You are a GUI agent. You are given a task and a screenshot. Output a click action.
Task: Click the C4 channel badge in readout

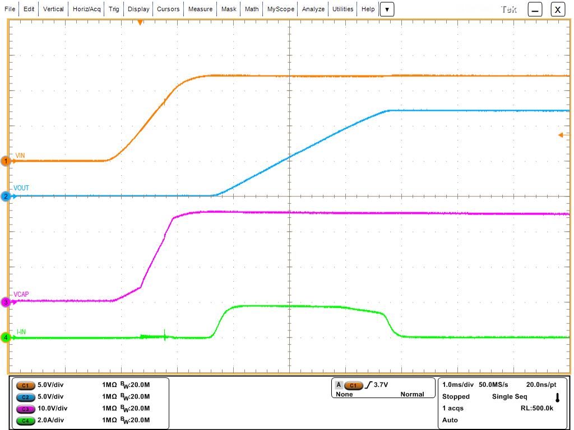coord(25,420)
